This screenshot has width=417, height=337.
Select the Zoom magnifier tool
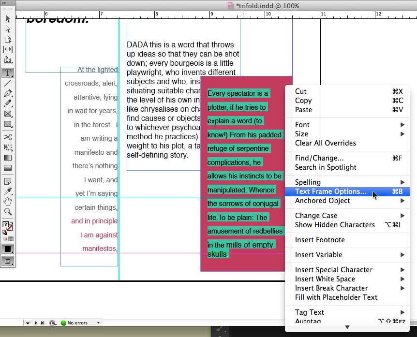click(8, 212)
